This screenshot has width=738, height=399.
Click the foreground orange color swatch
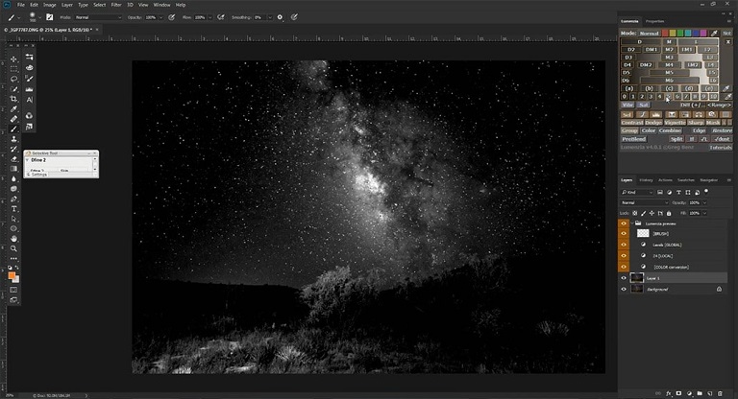coord(12,274)
